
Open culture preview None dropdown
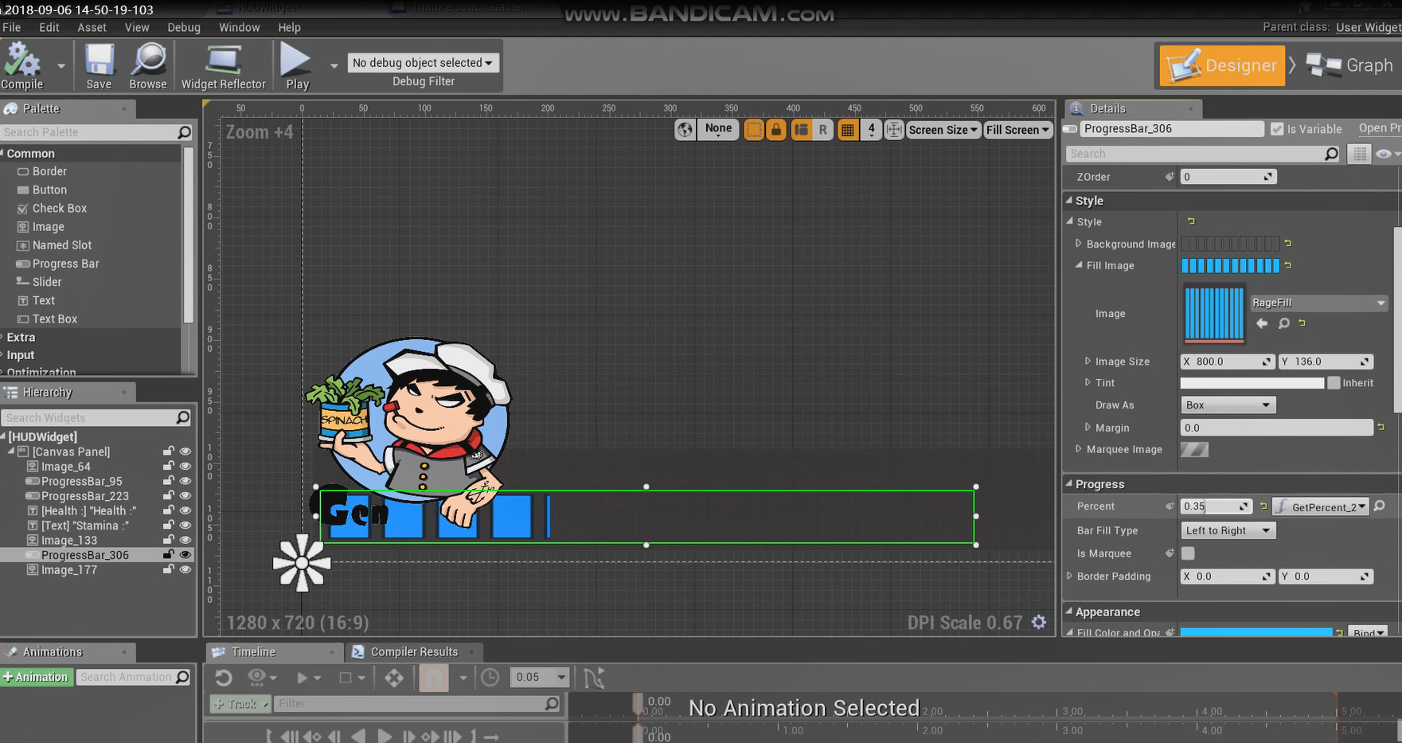pyautogui.click(x=718, y=129)
